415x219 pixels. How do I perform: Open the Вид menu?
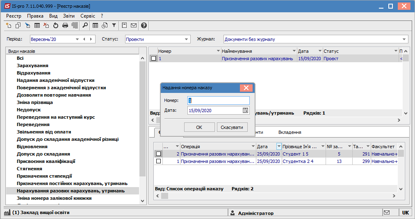(x=53, y=16)
